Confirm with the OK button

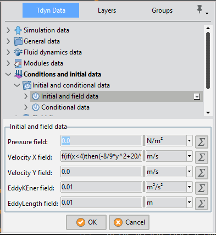pos(86,222)
